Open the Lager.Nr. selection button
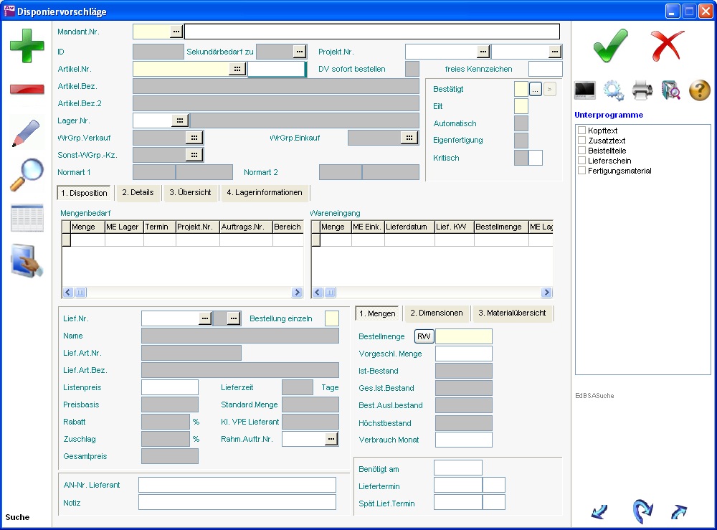The height and width of the screenshot is (530, 717). pos(180,120)
